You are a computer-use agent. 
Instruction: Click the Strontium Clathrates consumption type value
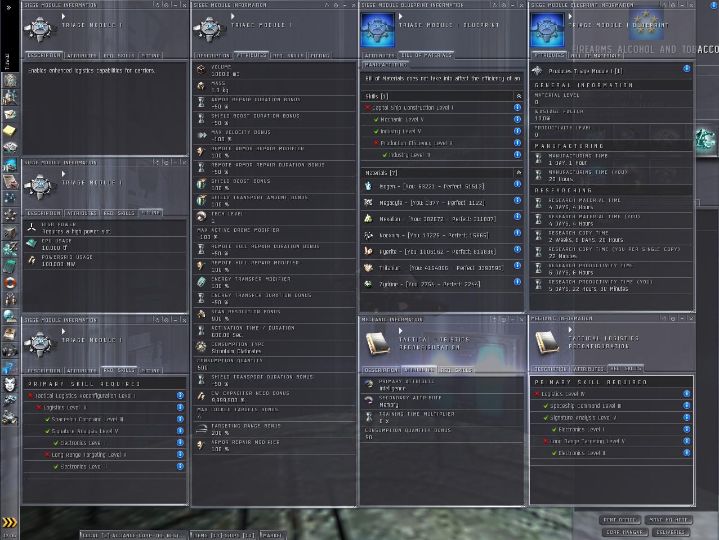(x=236, y=351)
